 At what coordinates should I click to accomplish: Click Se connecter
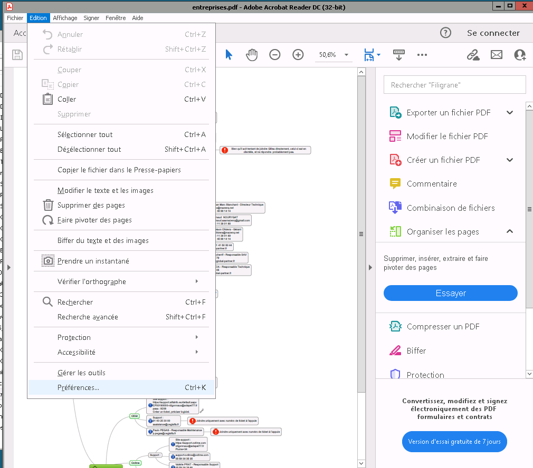pyautogui.click(x=493, y=33)
